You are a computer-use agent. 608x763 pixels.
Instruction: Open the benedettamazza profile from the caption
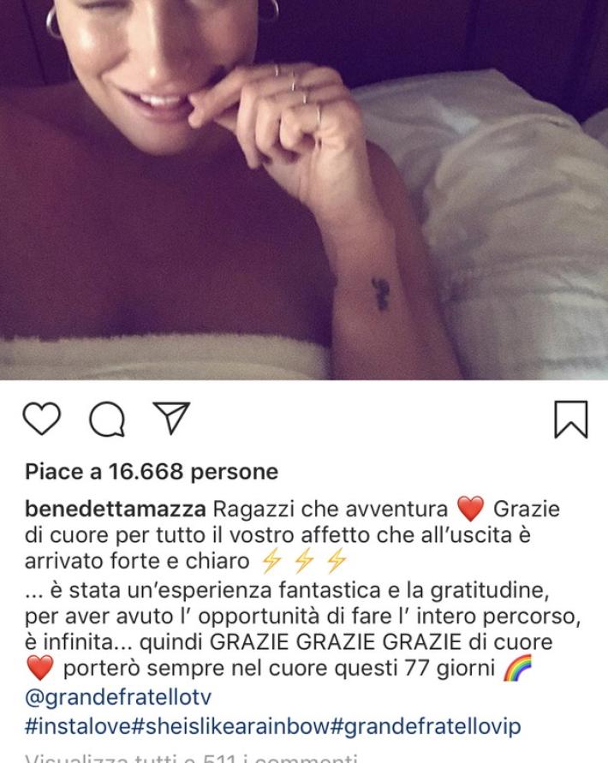[116, 509]
